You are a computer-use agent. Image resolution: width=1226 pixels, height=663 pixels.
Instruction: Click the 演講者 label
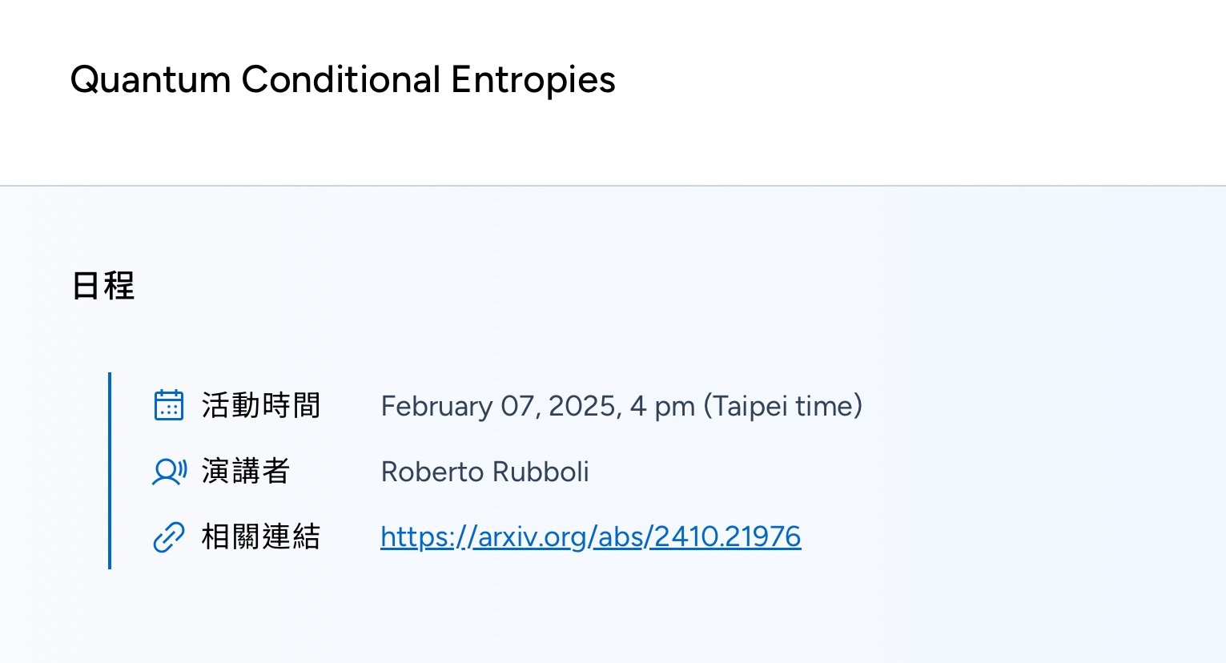tap(246, 471)
